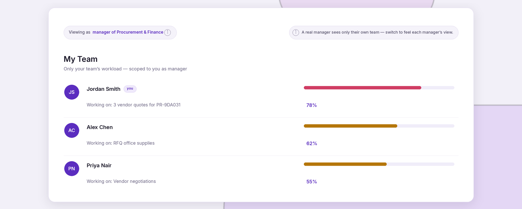The height and width of the screenshot is (209, 522).
Task: Select the name 'Jordan Smith'
Action: pyautogui.click(x=103, y=89)
